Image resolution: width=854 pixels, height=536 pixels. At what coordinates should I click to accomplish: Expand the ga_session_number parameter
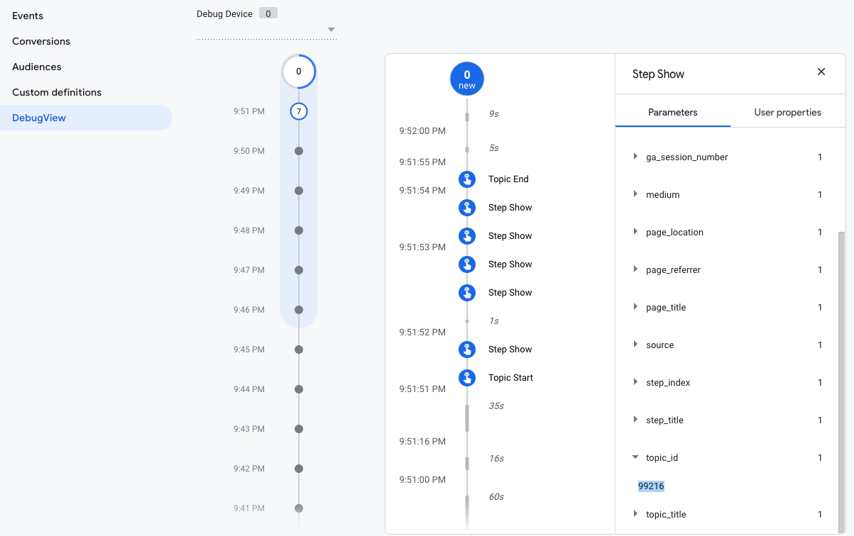pyautogui.click(x=635, y=157)
